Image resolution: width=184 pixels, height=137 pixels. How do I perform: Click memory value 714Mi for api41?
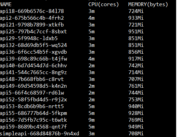click(x=136, y=72)
